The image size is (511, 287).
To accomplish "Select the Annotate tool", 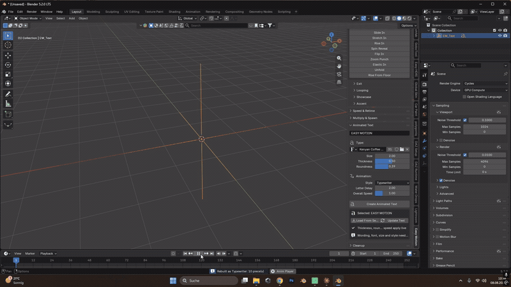I will coord(8,94).
